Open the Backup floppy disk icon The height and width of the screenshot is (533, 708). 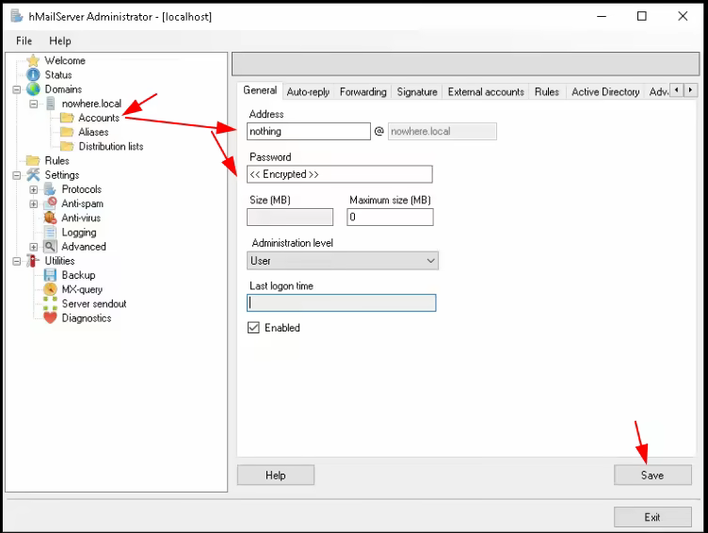50,275
